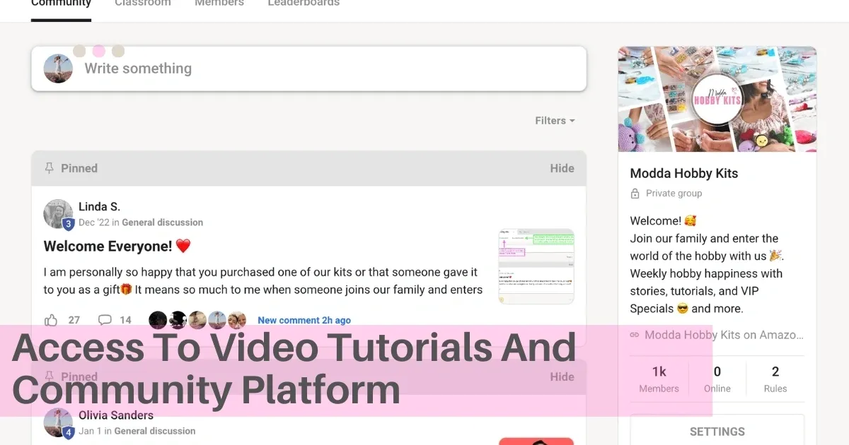Click the Modda Hobby Kits cover image
This screenshot has width=849, height=445.
coord(717,99)
